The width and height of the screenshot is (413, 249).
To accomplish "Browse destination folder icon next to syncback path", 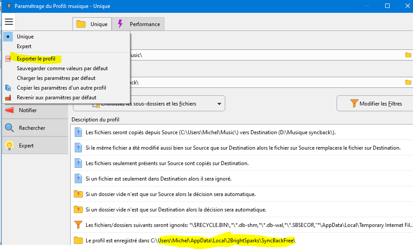I will (408, 83).
